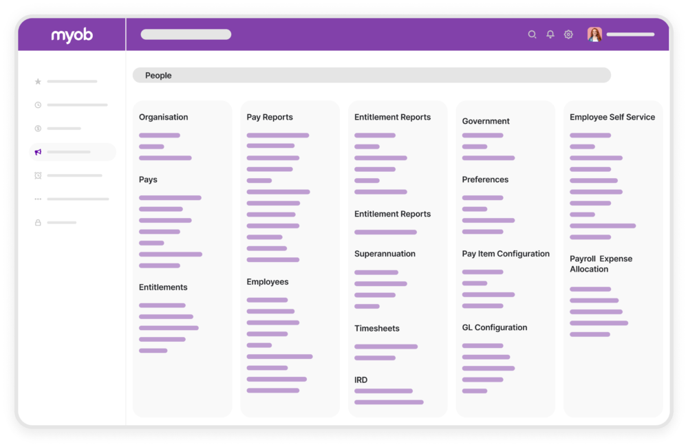Open the Pay Item Configuration section
Screen dimensions: 688x447
tap(505, 253)
